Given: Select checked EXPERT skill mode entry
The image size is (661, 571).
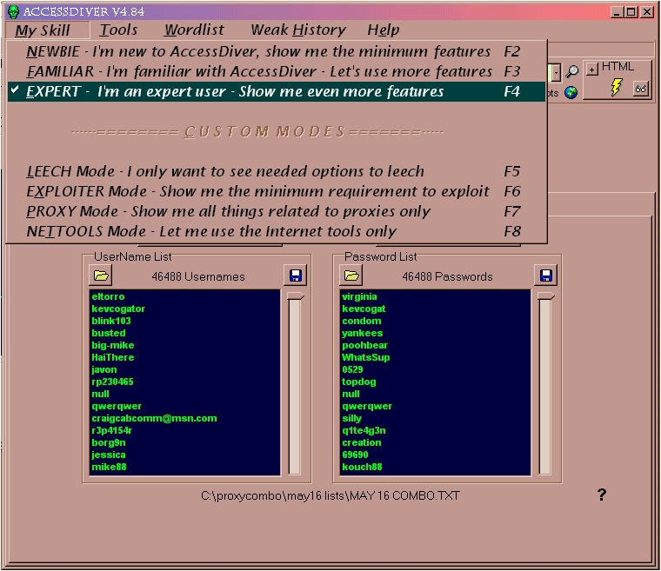Looking at the screenshot, I should click(x=277, y=91).
